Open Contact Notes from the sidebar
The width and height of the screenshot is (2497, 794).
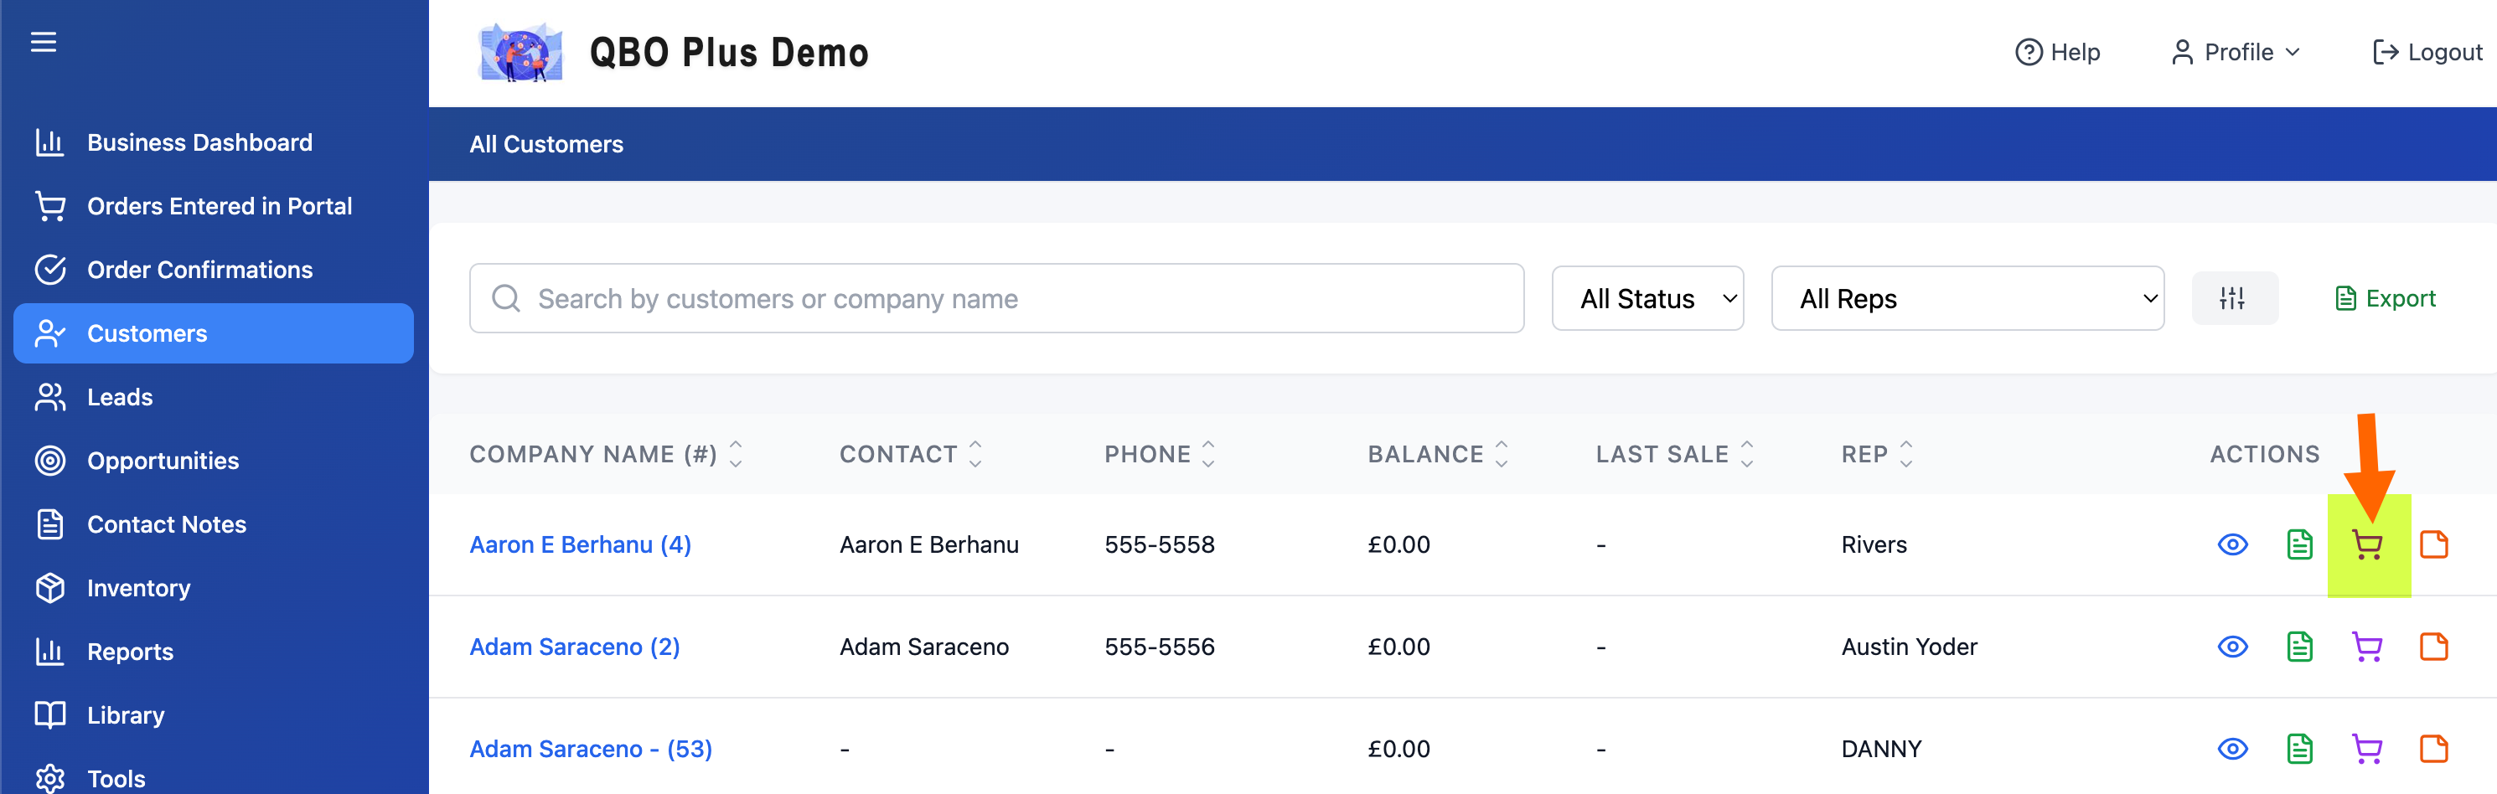coord(167,524)
